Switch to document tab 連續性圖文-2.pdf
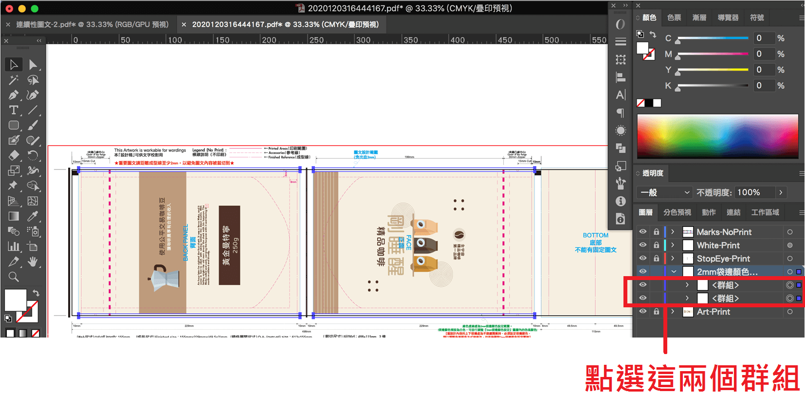 (92, 24)
